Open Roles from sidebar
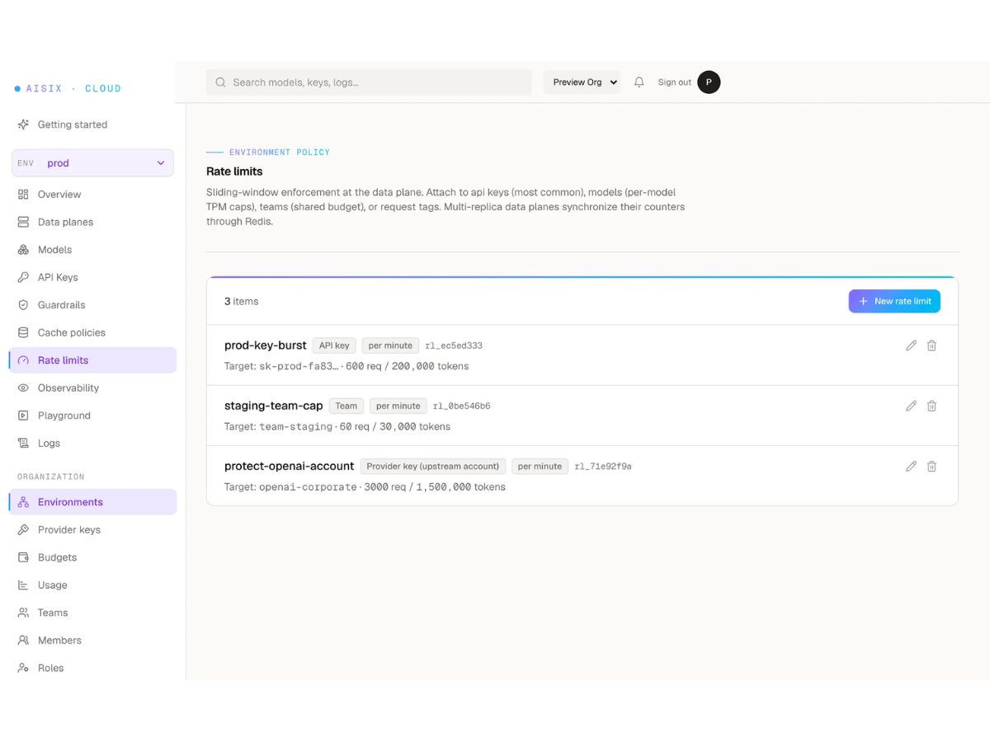Viewport: 990px width, 742px height. 92,668
